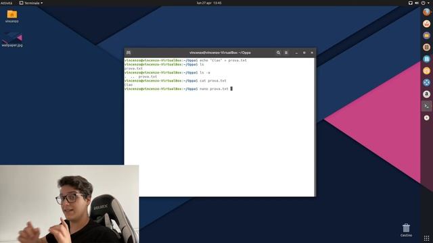The image size is (433, 243).
Task: Close the Terminal window
Action: 312,53
